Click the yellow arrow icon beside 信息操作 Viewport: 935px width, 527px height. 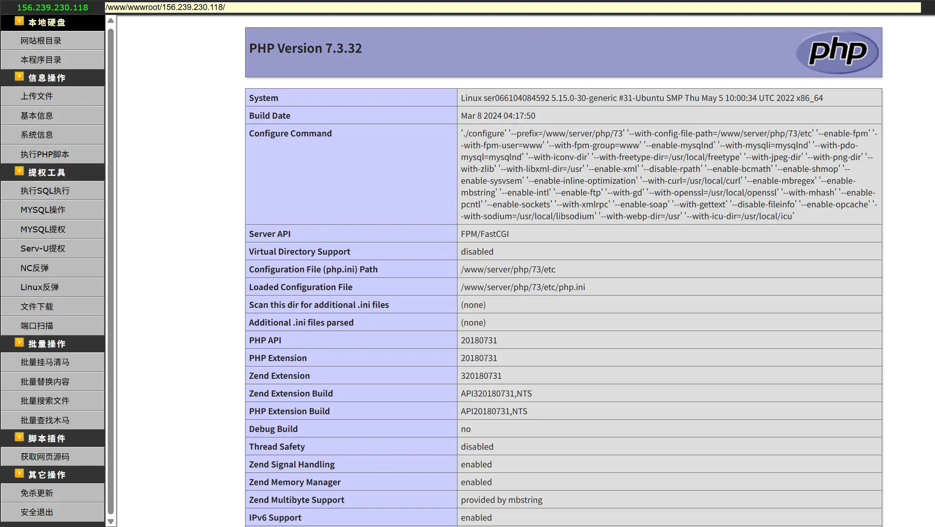19,77
